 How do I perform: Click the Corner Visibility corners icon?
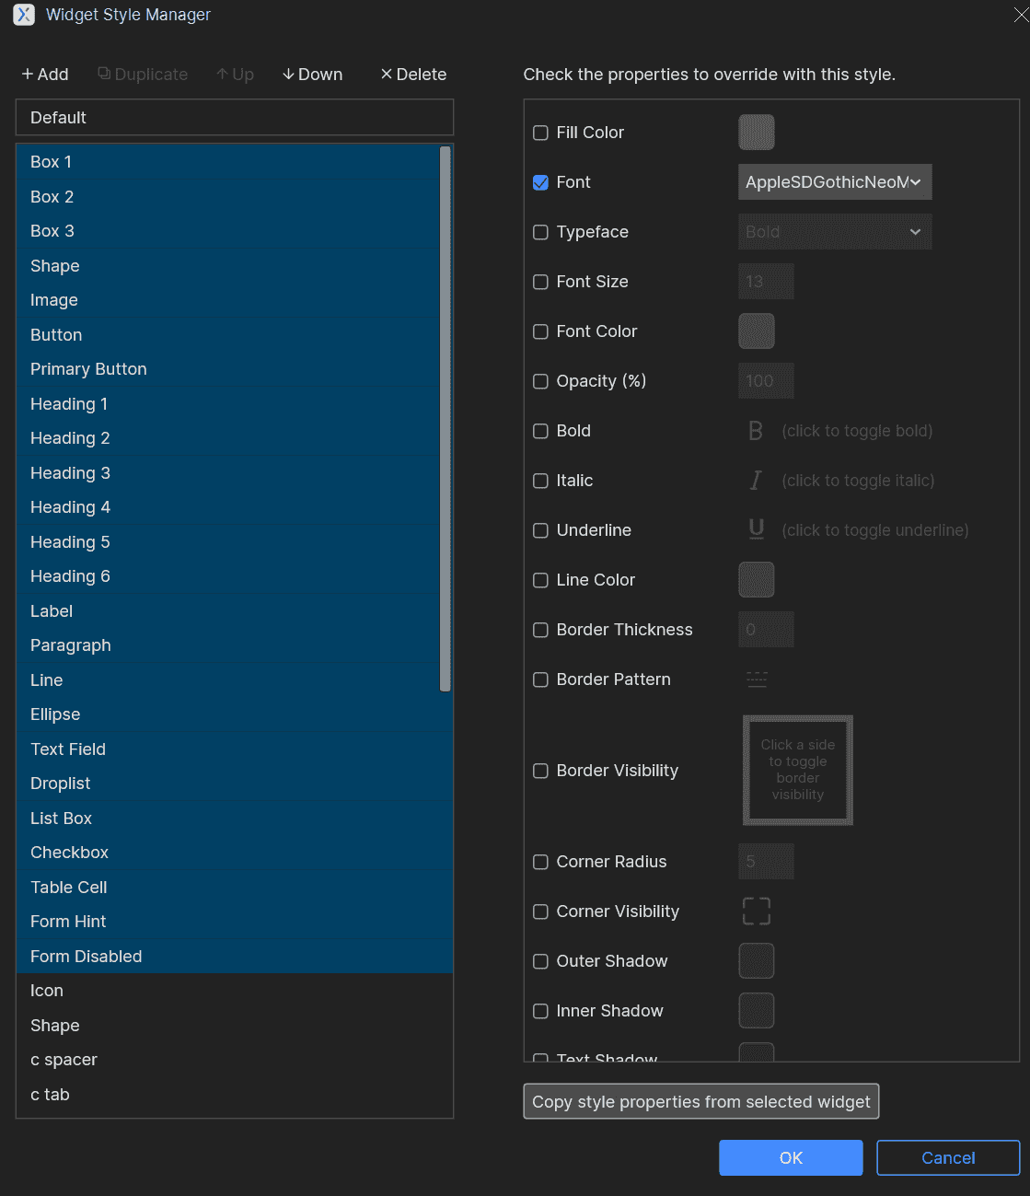tap(757, 912)
